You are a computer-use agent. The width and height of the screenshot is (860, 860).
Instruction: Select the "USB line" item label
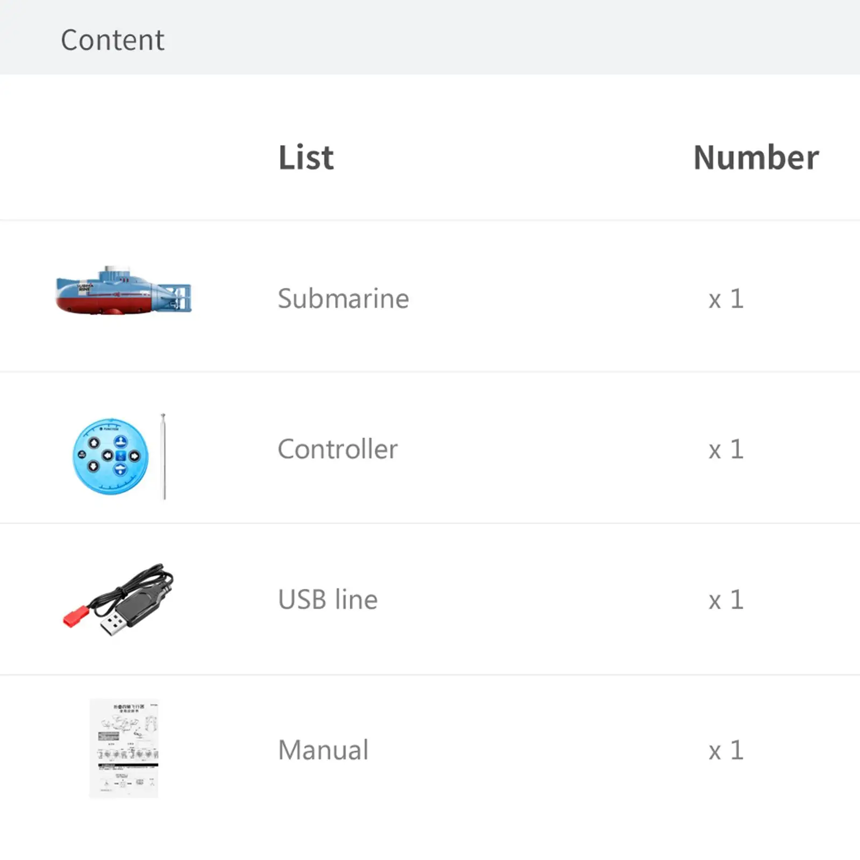[327, 600]
